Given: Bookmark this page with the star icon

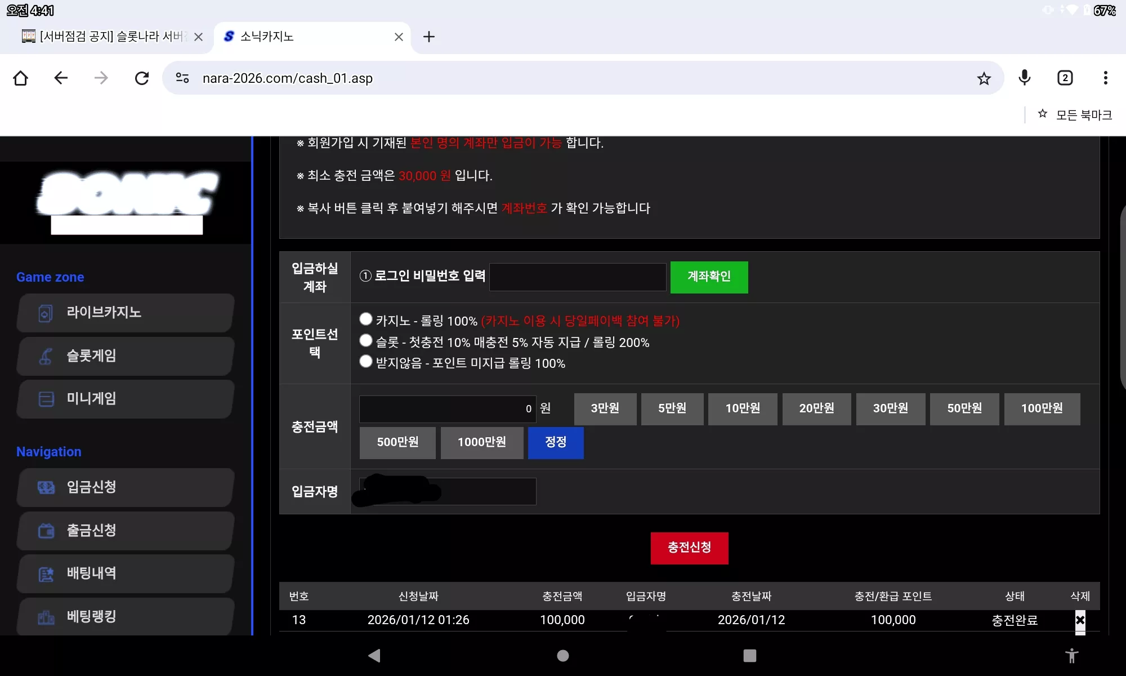Looking at the screenshot, I should [x=984, y=78].
